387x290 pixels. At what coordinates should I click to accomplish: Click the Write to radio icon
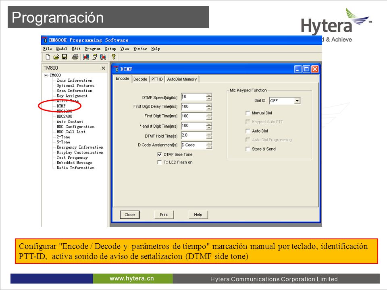(103, 57)
